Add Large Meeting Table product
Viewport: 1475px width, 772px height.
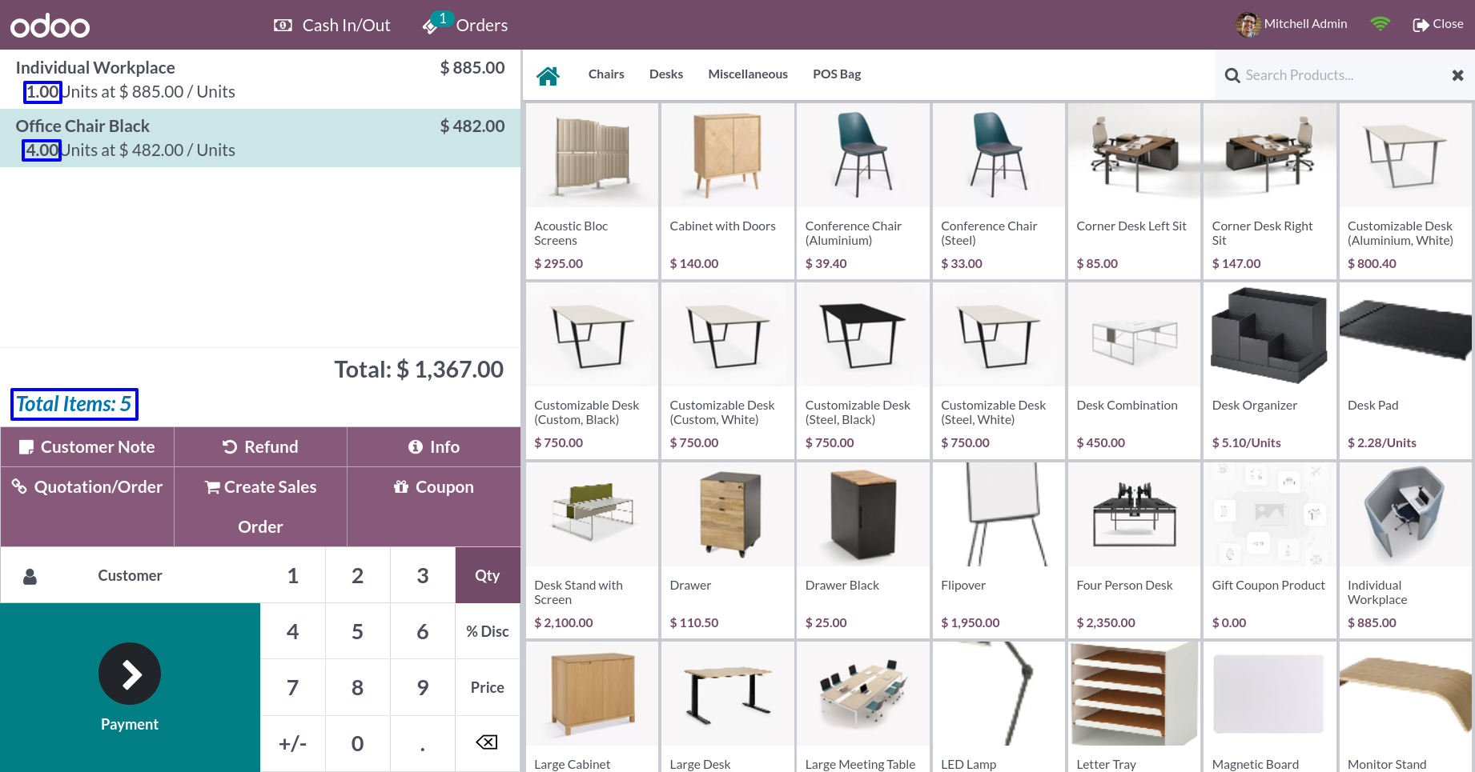[x=863, y=706]
